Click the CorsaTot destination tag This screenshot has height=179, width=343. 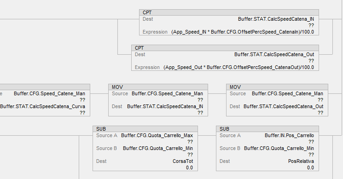coord(183,162)
